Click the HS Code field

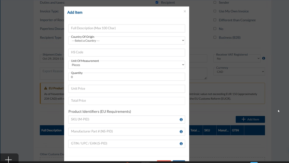point(127,52)
